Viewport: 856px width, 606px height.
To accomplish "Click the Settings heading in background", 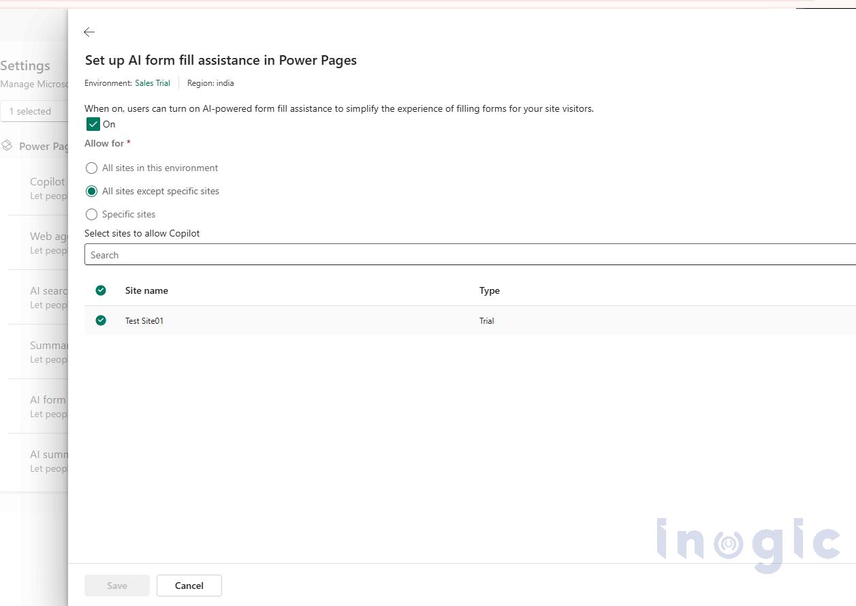I will coord(25,66).
